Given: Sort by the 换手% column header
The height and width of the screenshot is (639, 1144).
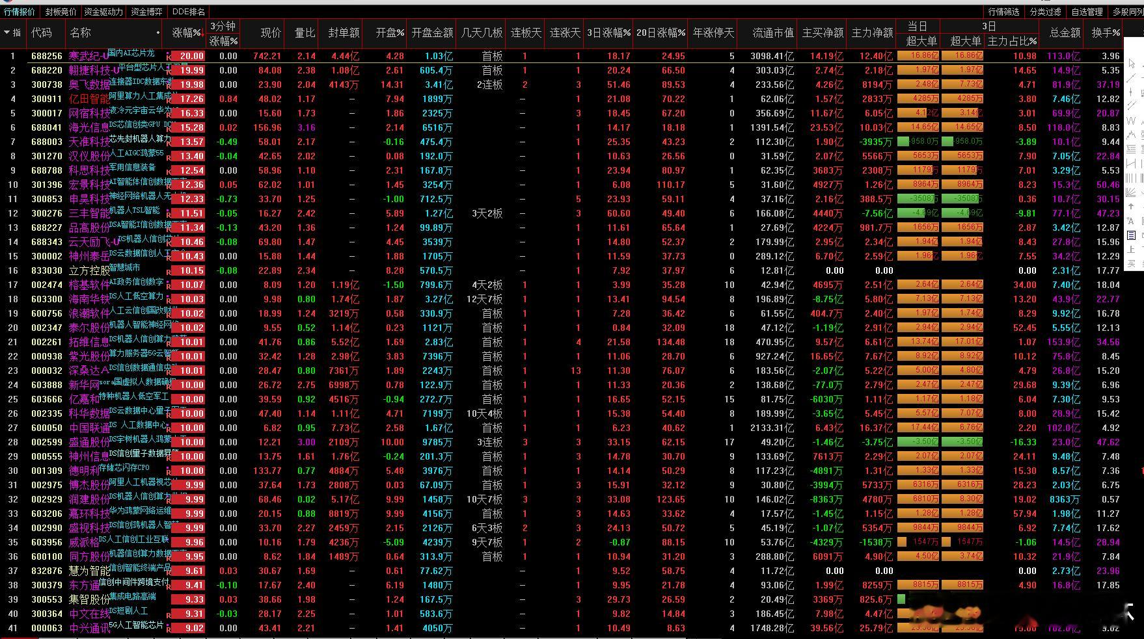Looking at the screenshot, I should tap(1106, 33).
